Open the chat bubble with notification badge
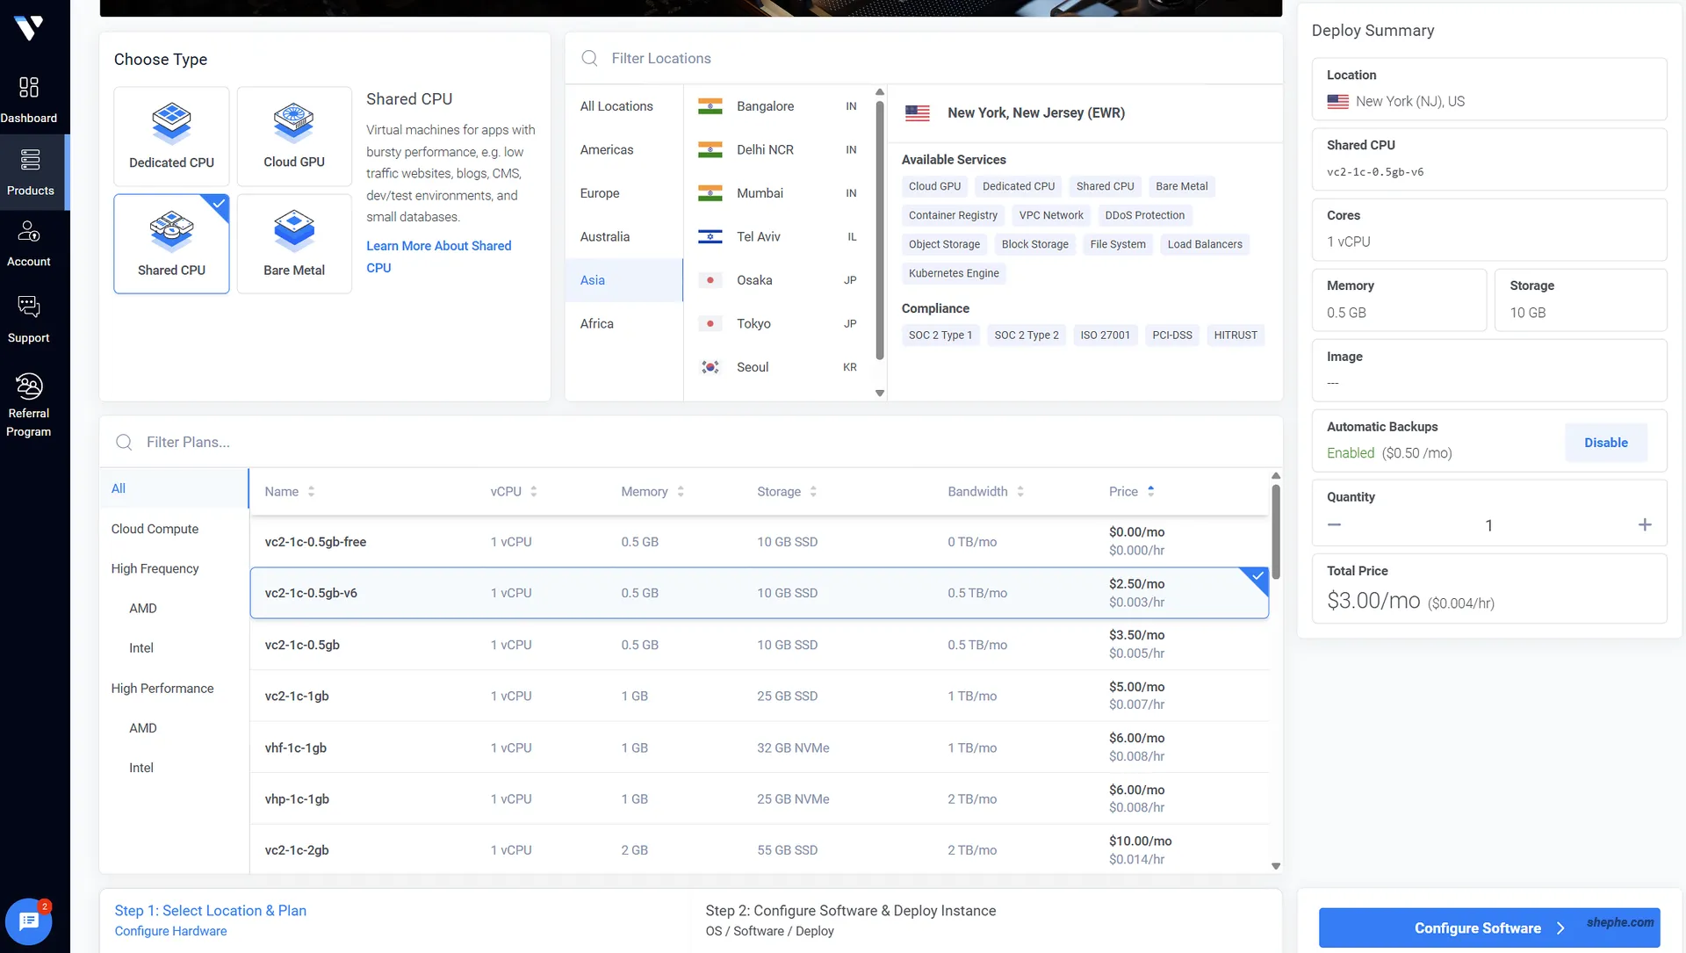 [28, 921]
